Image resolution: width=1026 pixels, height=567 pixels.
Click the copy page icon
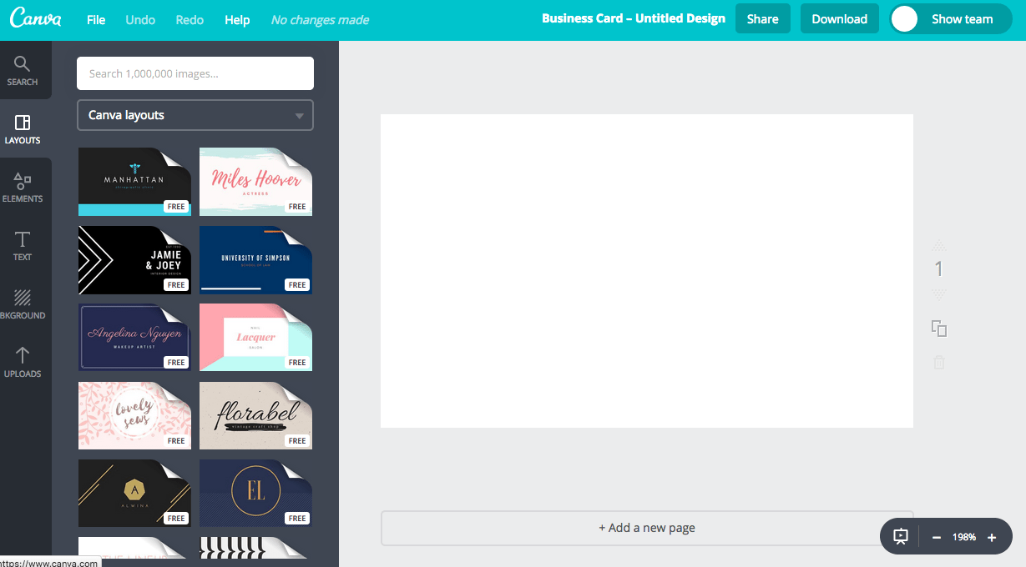pyautogui.click(x=939, y=329)
